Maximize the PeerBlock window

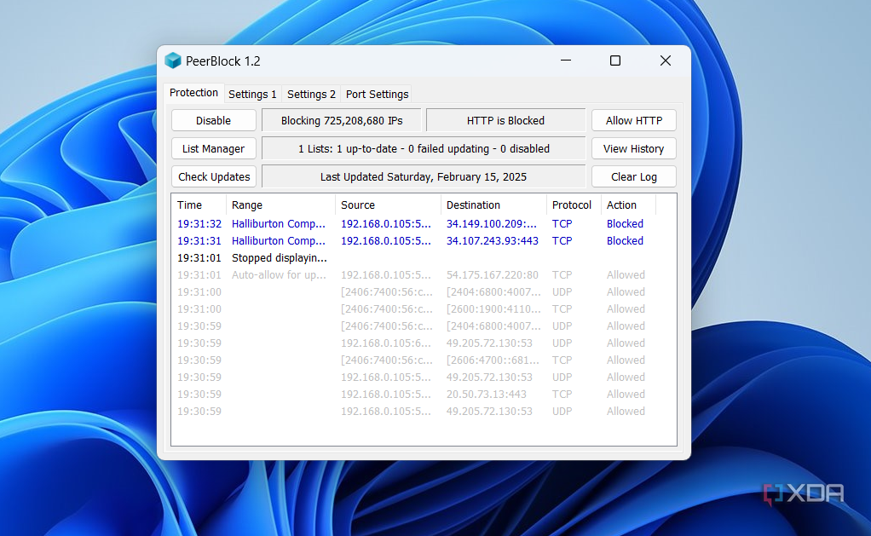615,61
